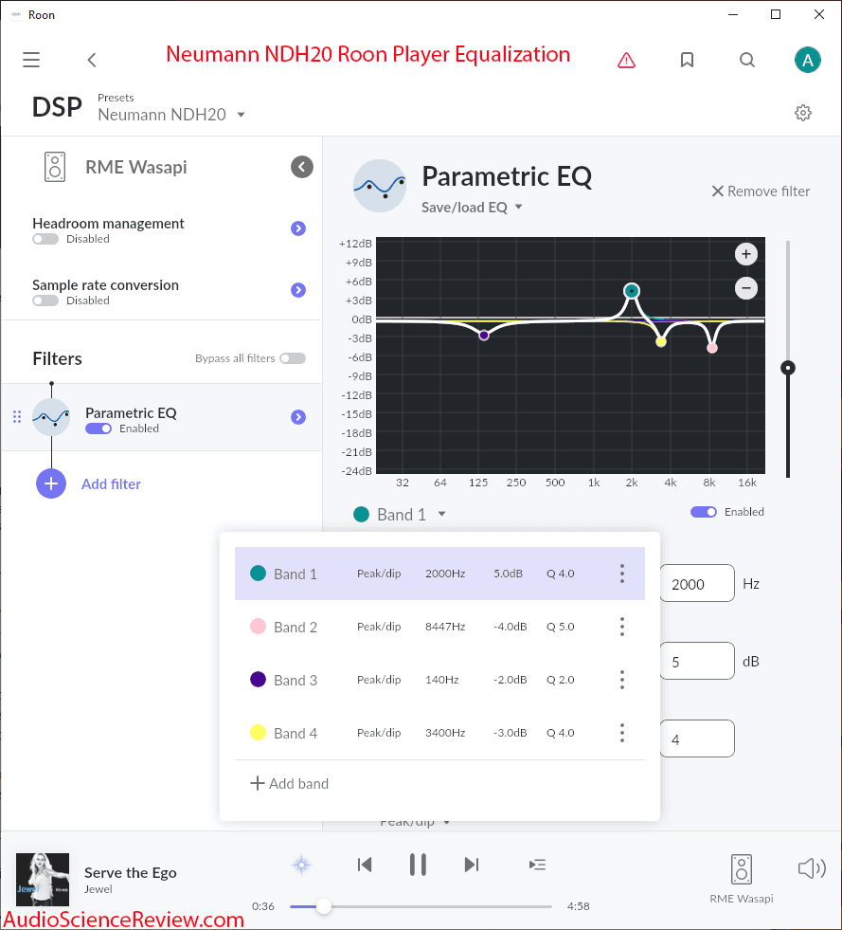Go back using the left arrow
The width and height of the screenshot is (842, 930).
[92, 60]
